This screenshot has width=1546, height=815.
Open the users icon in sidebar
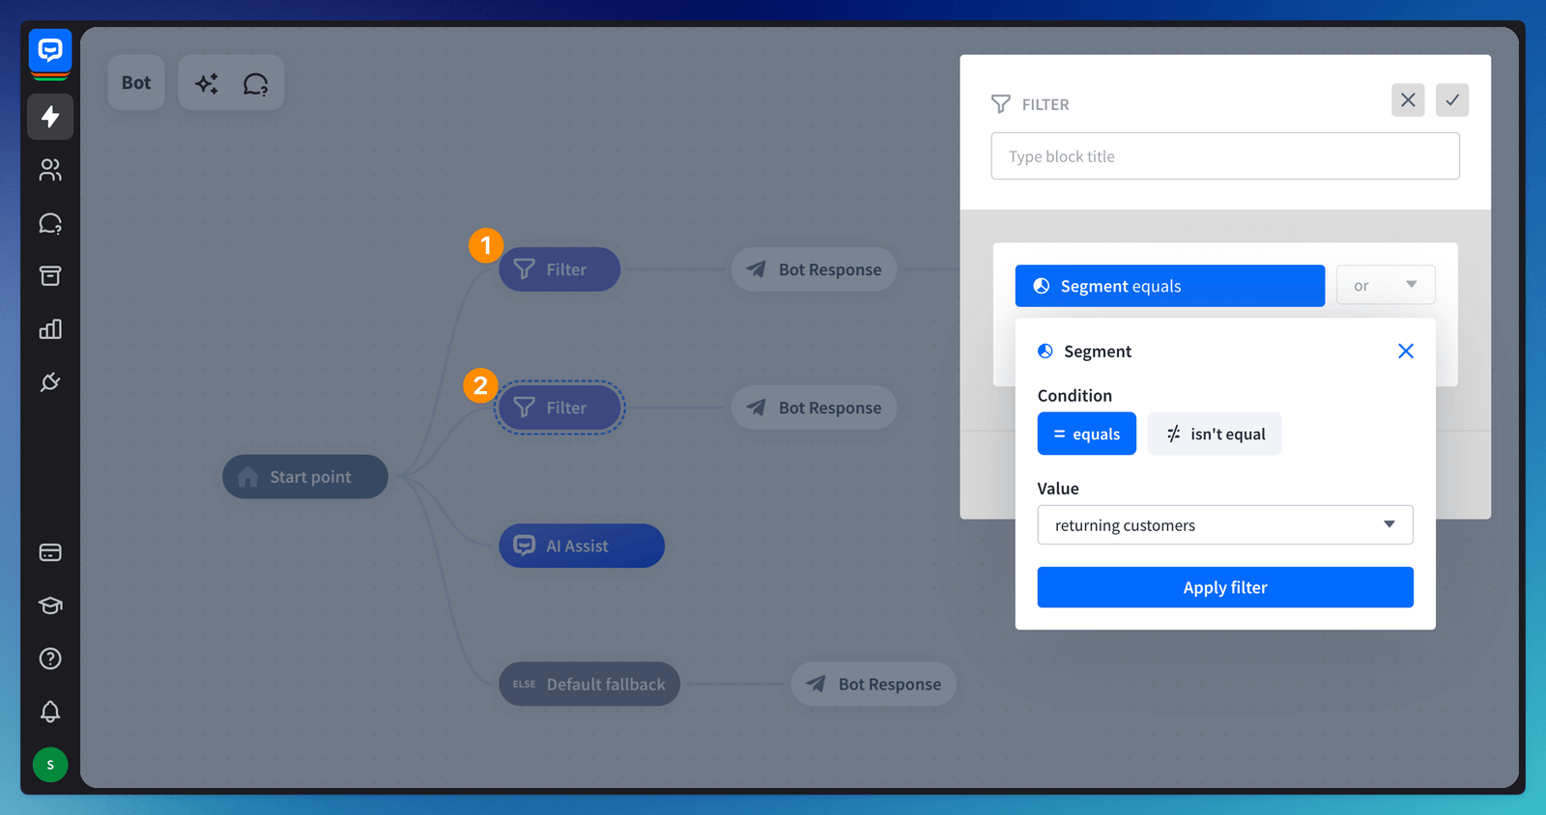(50, 170)
